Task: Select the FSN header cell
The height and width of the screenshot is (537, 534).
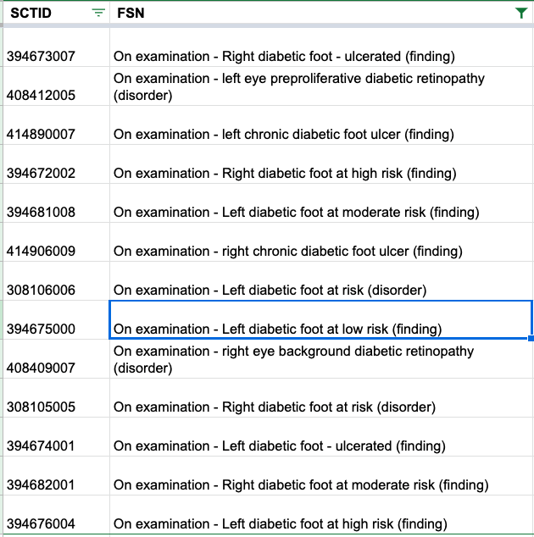Action: coord(321,13)
